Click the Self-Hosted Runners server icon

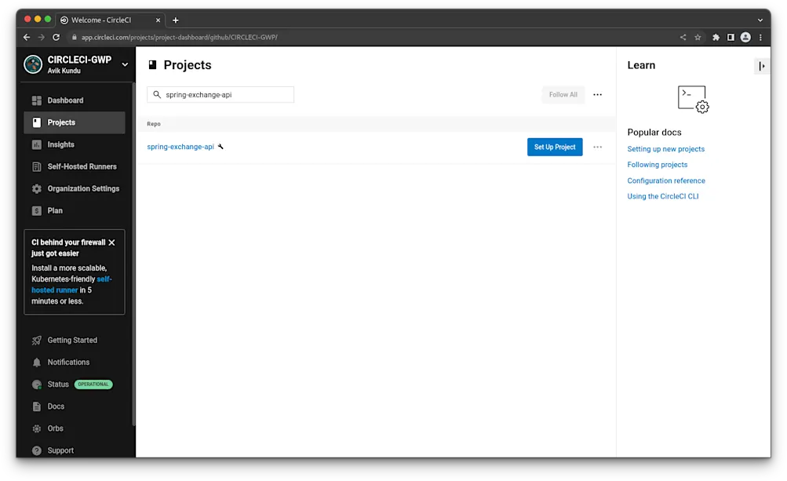[x=37, y=166]
